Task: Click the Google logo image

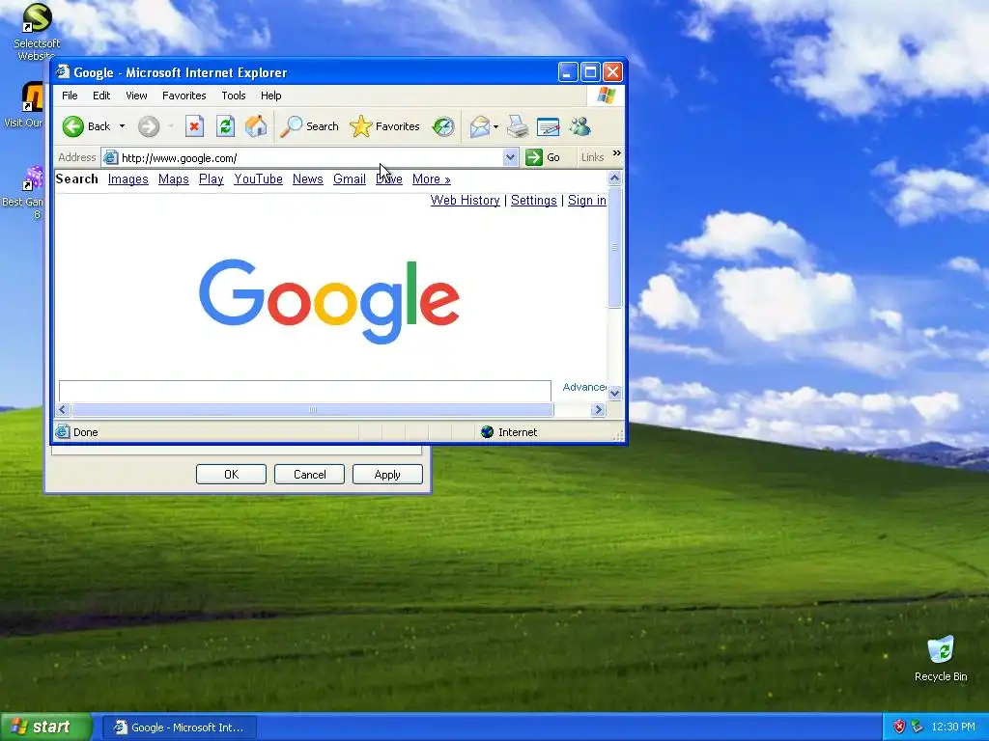Action: coord(329,301)
